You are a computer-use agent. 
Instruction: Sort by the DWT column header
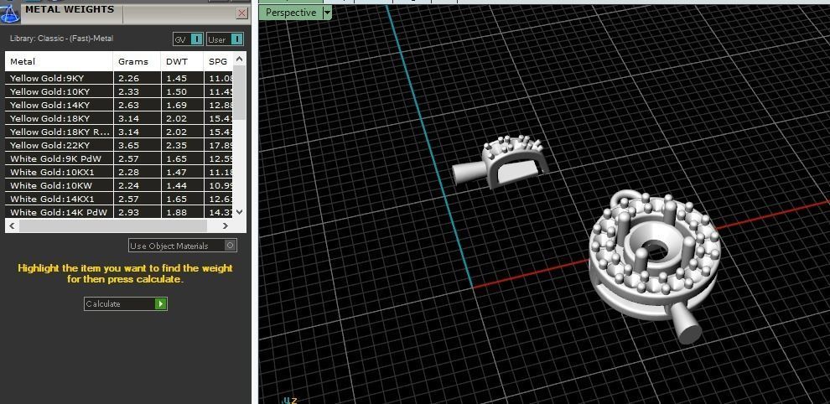182,61
